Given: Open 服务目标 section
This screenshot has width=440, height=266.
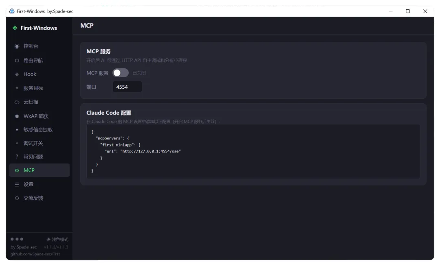Looking at the screenshot, I should (x=39, y=88).
